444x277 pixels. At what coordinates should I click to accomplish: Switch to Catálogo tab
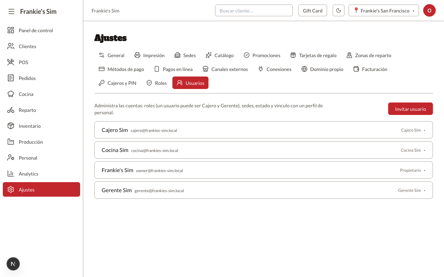pos(220,55)
